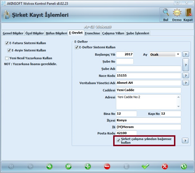Click help button for Nace Kodu
The width and height of the screenshot is (195, 173).
click(186, 76)
